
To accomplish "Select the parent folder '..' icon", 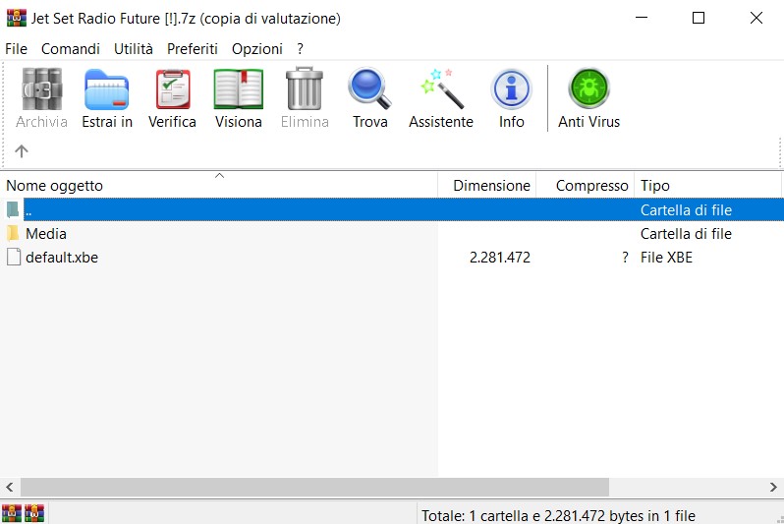I will coord(13,209).
